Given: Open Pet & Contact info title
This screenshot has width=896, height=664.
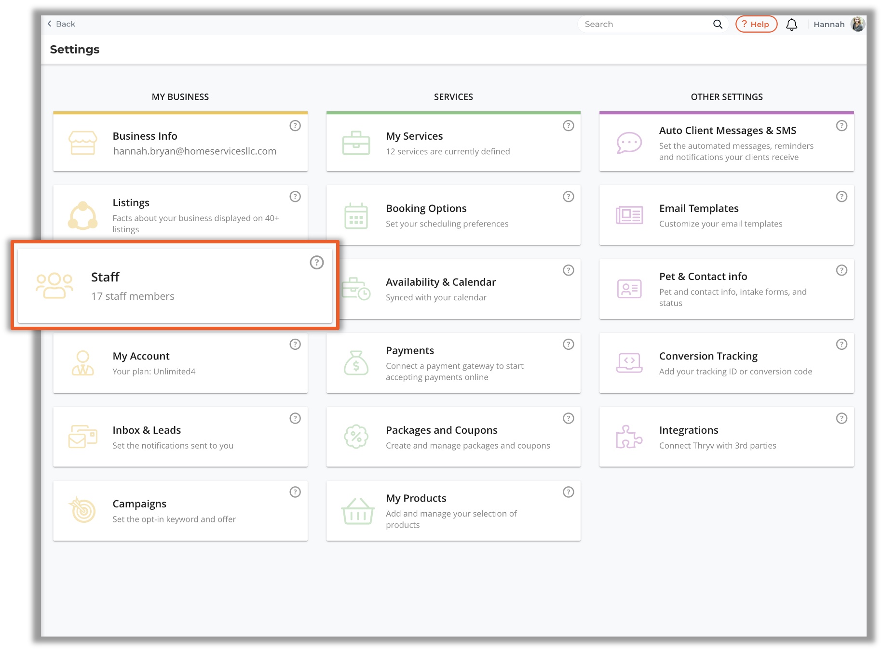Looking at the screenshot, I should [703, 277].
